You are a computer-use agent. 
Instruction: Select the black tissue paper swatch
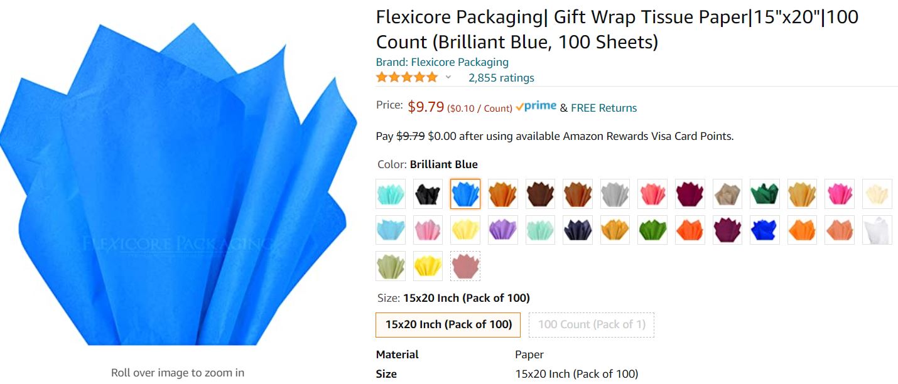click(428, 194)
